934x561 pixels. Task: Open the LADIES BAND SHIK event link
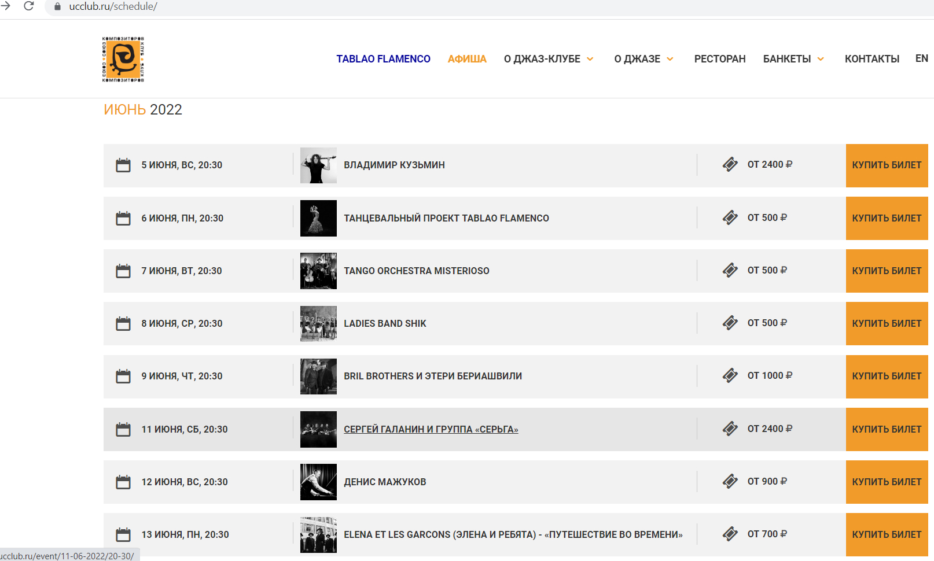click(385, 323)
